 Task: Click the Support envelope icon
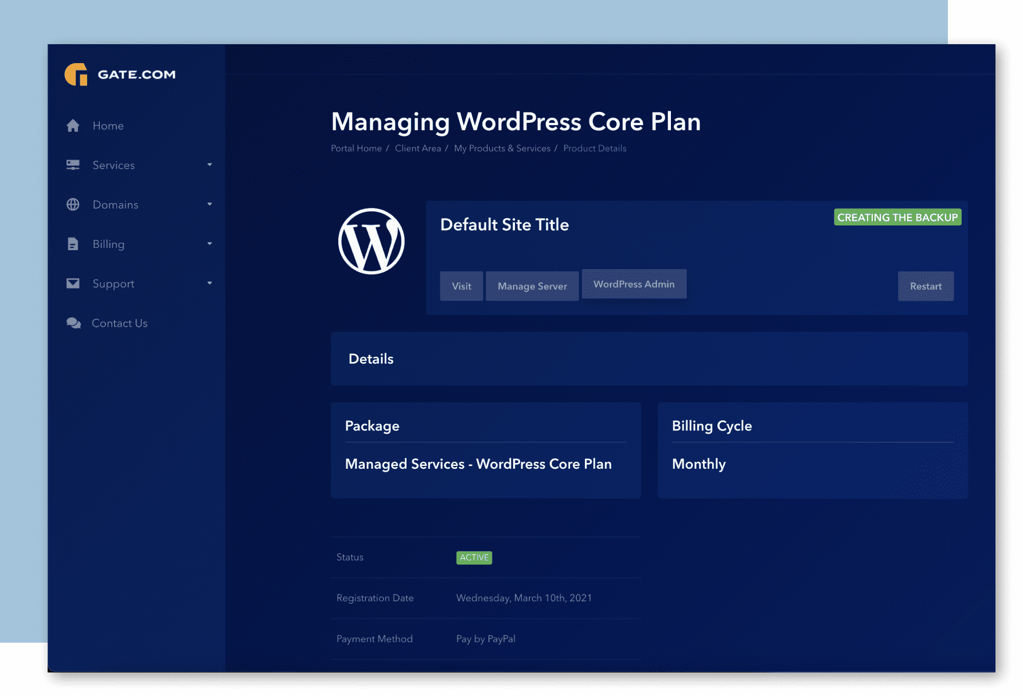point(73,283)
